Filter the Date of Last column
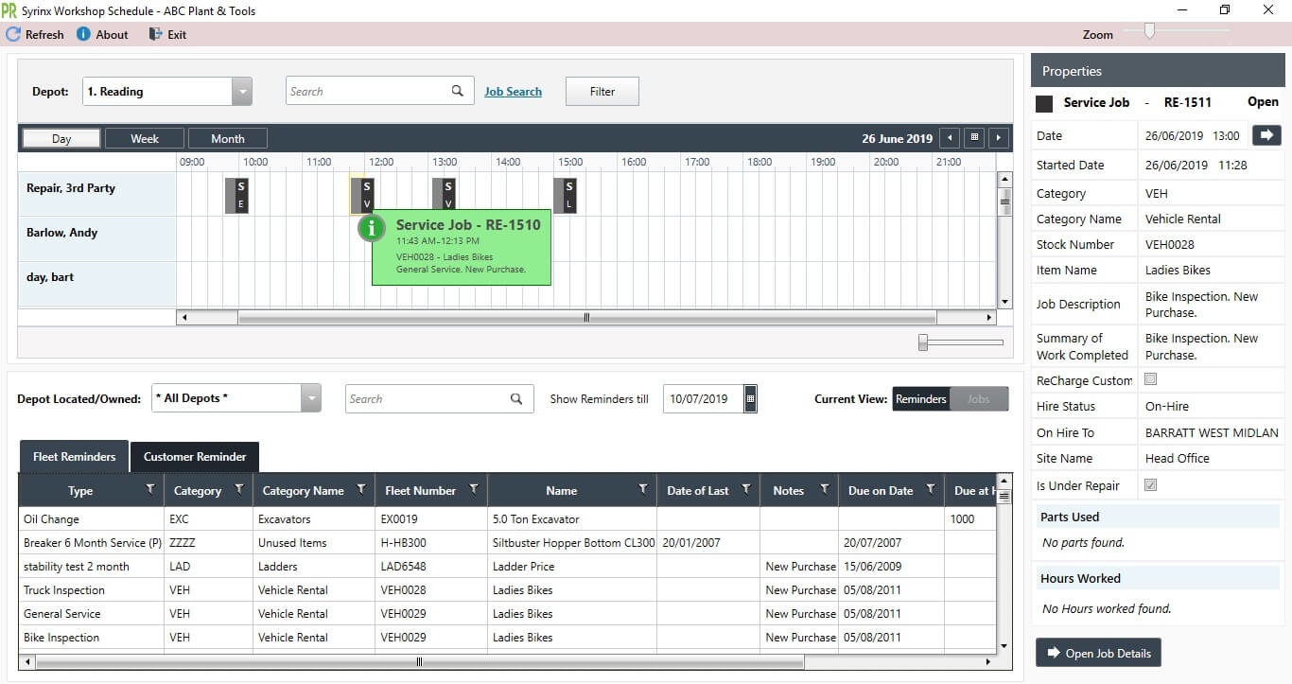1292x684 pixels. click(x=745, y=489)
